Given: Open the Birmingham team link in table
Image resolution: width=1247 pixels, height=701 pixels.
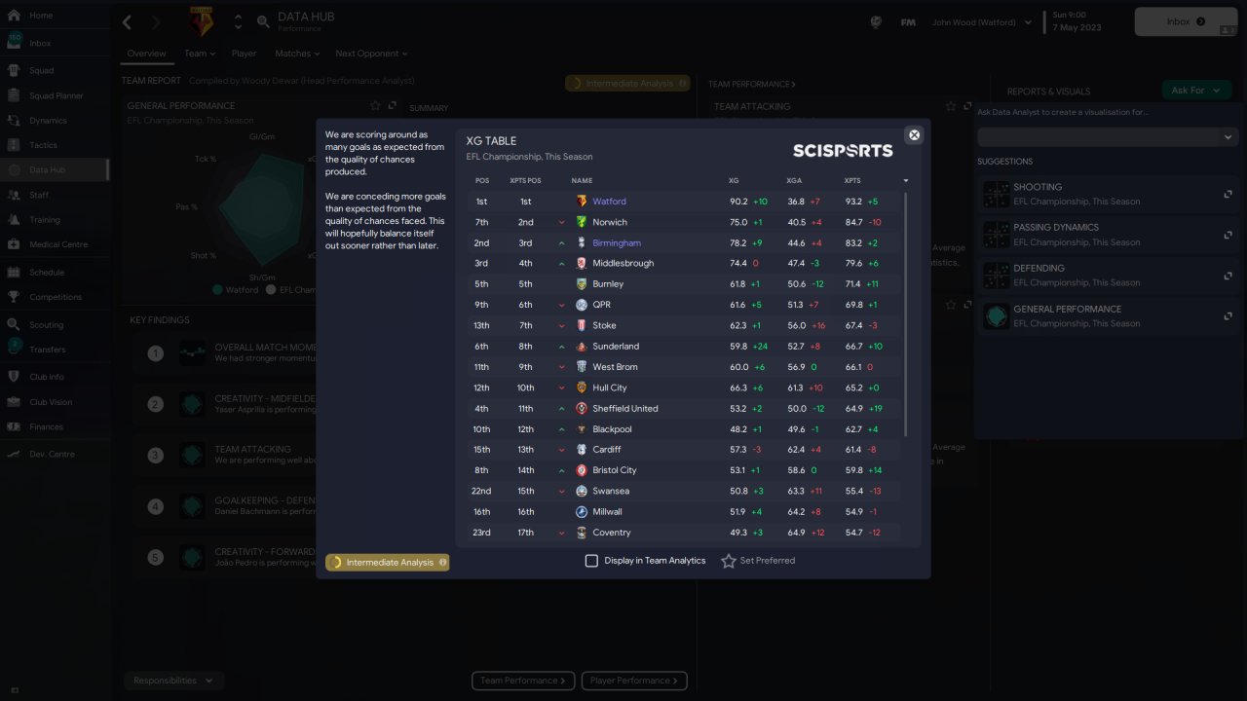Looking at the screenshot, I should (x=617, y=242).
